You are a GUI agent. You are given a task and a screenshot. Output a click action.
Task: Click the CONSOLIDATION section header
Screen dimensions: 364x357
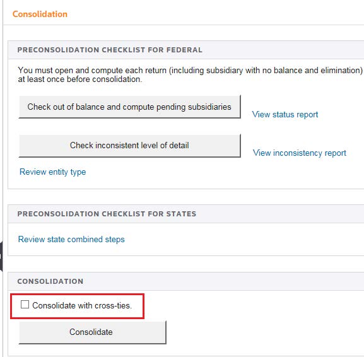[x=50, y=281]
